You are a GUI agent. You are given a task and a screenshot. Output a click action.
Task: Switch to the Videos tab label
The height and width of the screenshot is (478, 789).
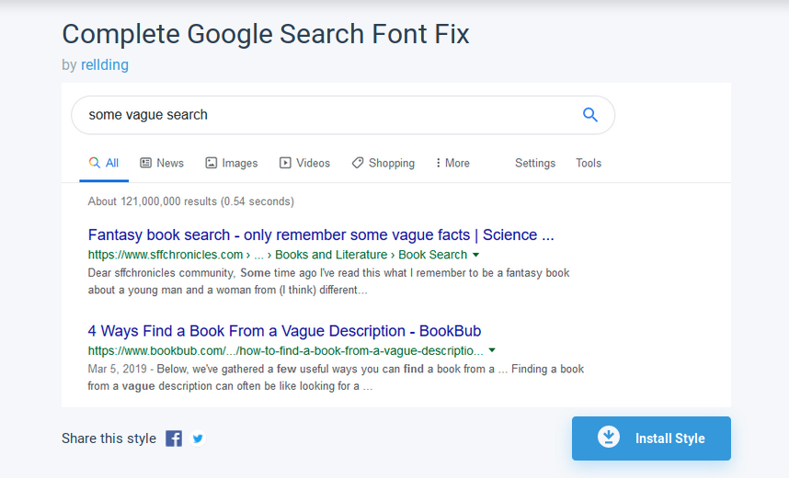(x=313, y=163)
